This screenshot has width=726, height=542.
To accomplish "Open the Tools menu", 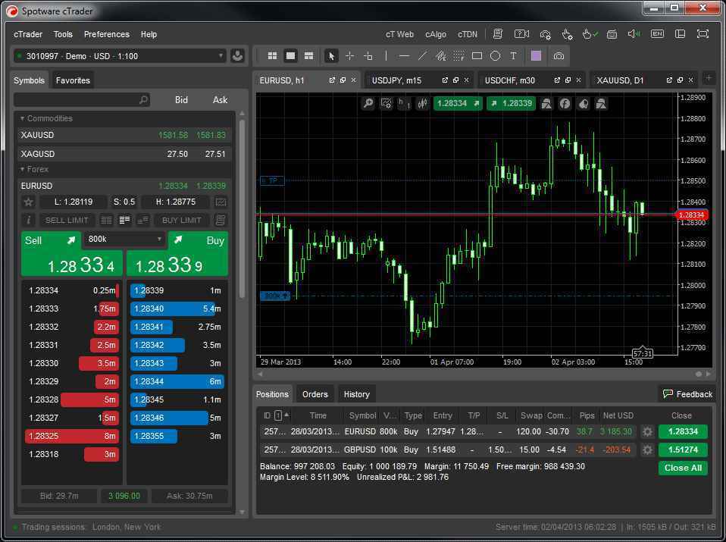I will [63, 34].
